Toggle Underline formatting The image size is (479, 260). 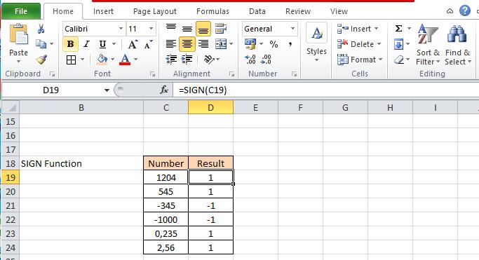102,44
